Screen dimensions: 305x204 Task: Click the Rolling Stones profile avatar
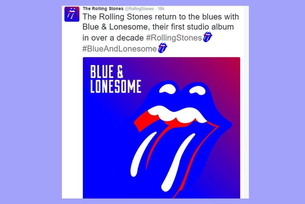pos(72,14)
